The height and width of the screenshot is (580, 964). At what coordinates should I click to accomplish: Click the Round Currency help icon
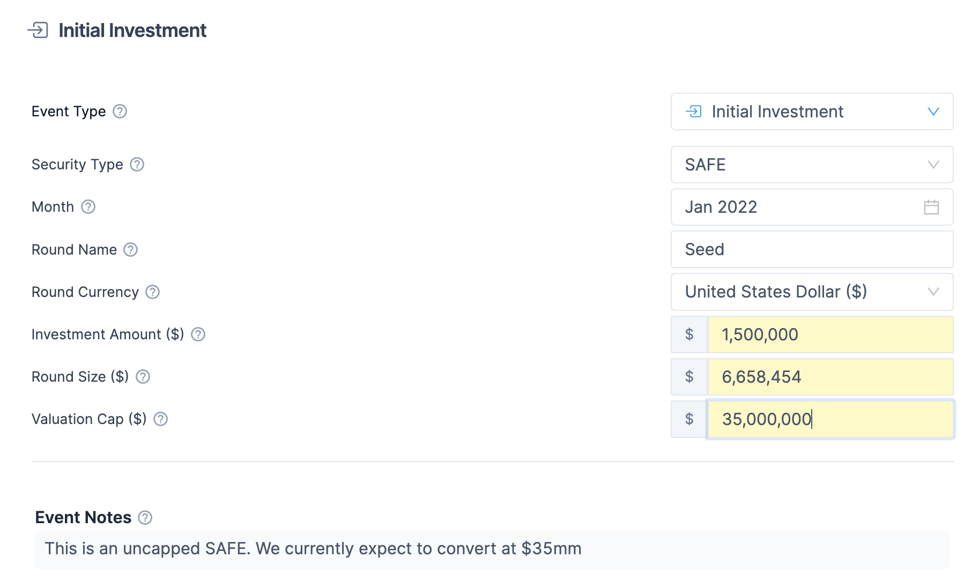point(153,292)
